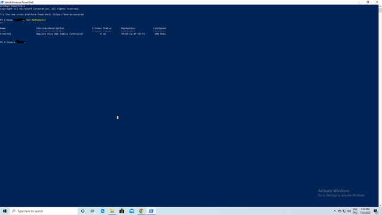
Task: Click the PowerShell icon in the title bar
Action: pos(2,2)
